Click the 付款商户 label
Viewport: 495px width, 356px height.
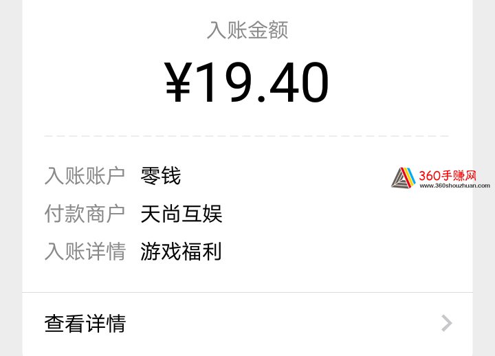tap(85, 214)
